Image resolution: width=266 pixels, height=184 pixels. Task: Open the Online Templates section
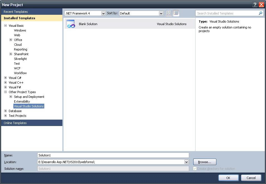point(32,123)
